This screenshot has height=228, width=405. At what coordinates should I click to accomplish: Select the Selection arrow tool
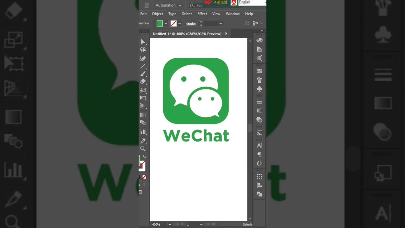coord(143,42)
